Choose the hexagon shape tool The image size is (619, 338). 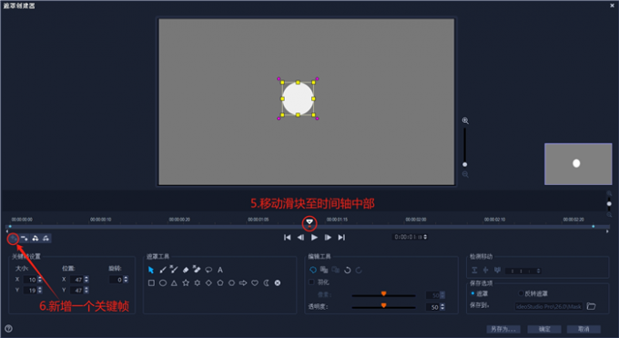pos(232,283)
